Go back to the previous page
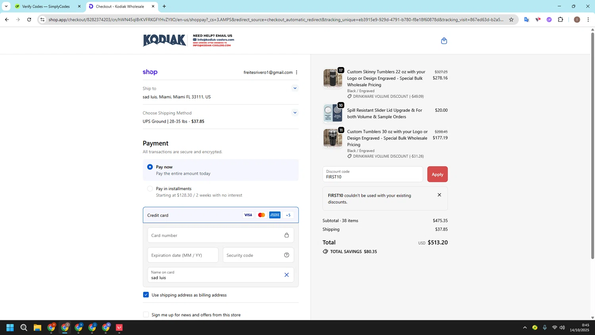Viewport: 595px width, 335px height. pos(7,19)
